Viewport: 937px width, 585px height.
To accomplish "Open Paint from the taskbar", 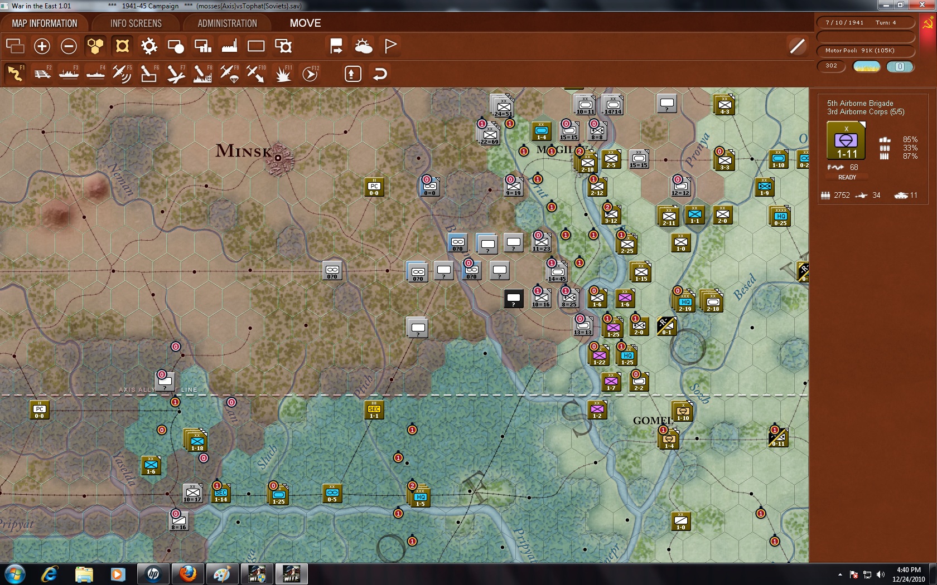I will pos(222,574).
